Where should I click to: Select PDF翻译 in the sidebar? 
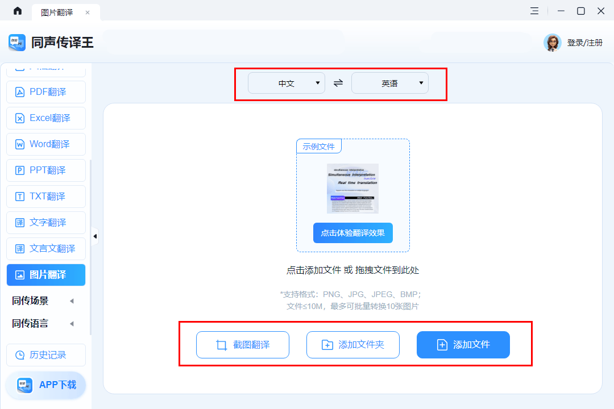coord(46,92)
